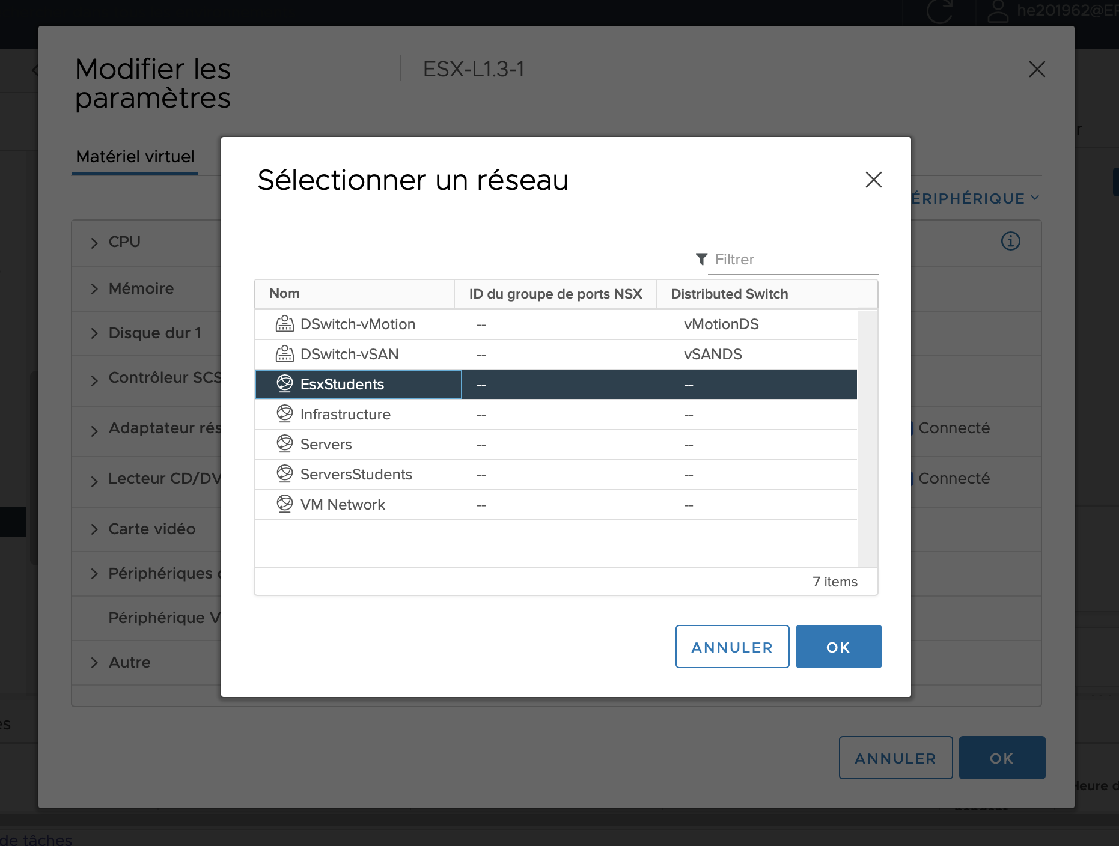Select the DSwitch-vMotion network row
This screenshot has height=846, width=1119.
(556, 324)
